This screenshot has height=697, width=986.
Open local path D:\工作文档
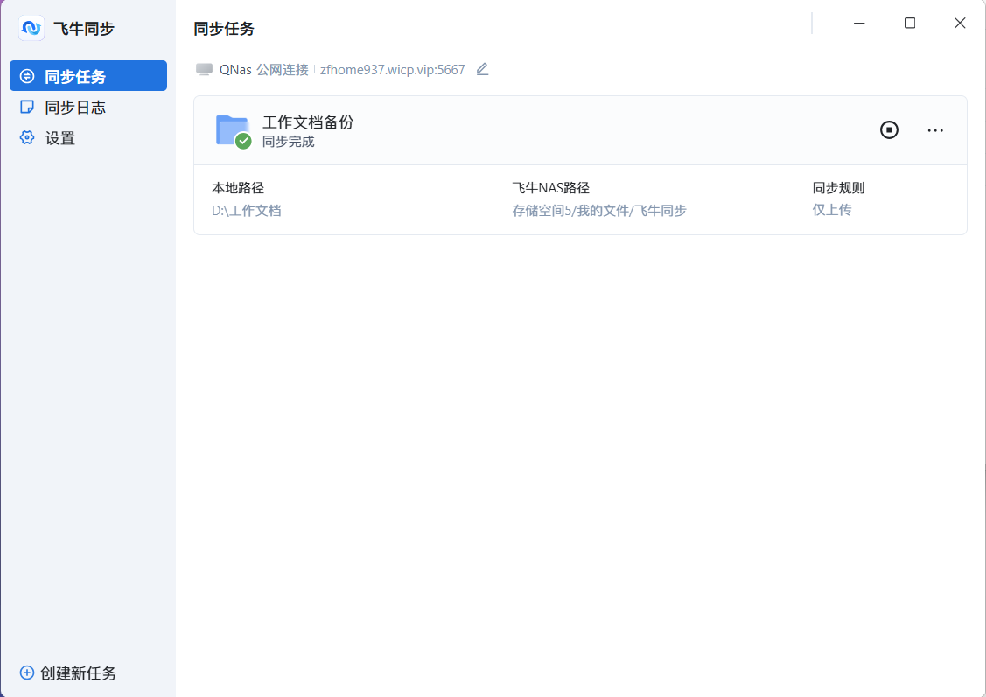point(244,211)
